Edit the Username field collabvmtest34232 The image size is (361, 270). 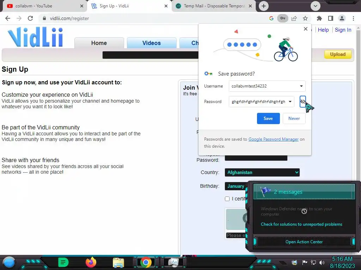[x=267, y=86]
